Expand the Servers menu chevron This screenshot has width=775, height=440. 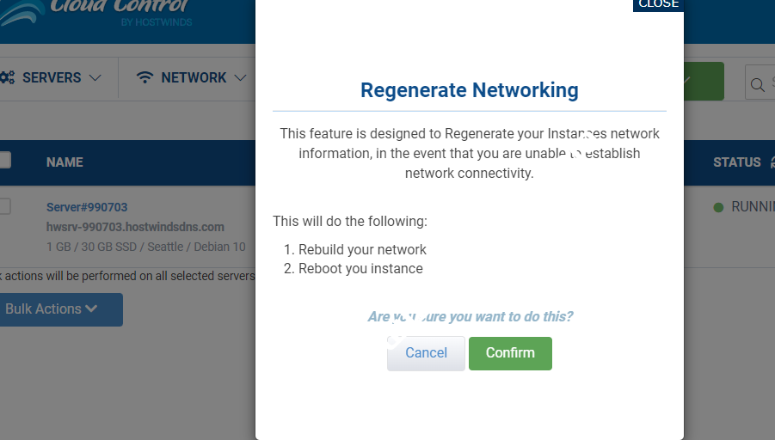point(95,77)
